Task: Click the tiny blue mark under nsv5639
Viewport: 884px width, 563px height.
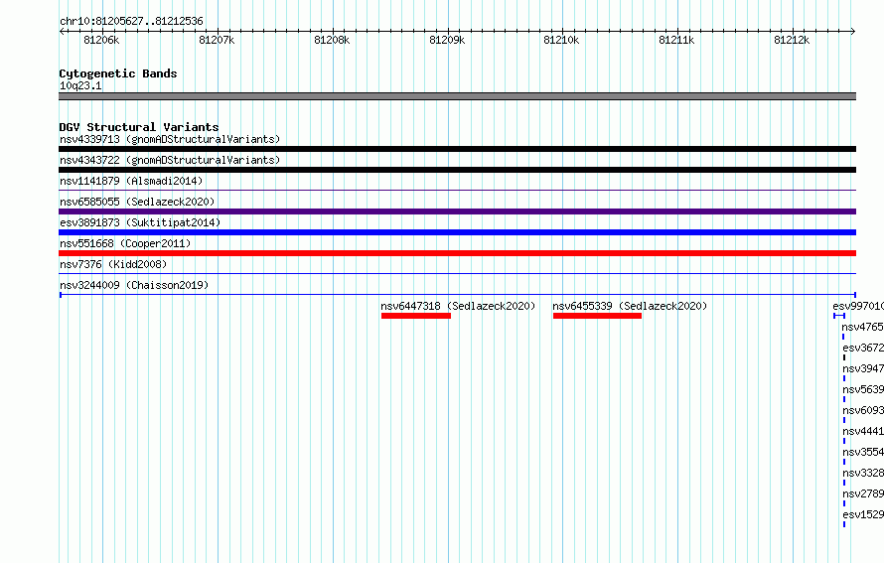Action: [844, 399]
